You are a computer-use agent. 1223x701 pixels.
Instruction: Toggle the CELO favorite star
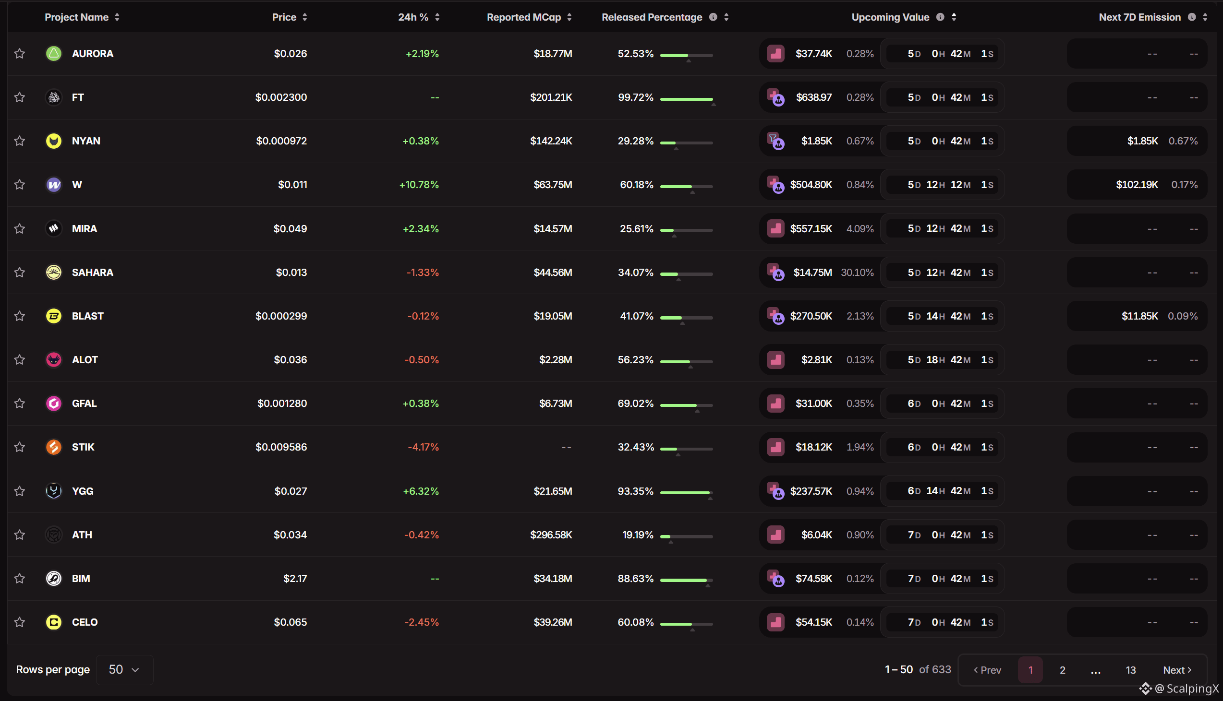19,622
